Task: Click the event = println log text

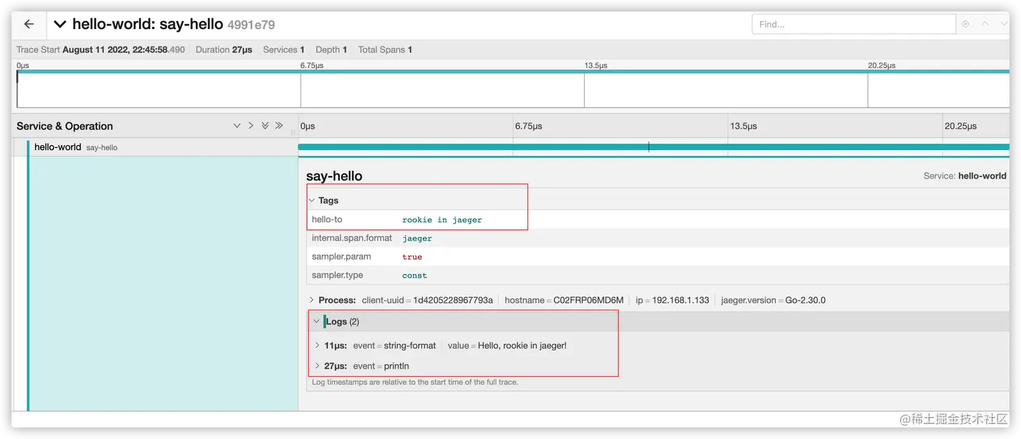Action: [x=381, y=366]
